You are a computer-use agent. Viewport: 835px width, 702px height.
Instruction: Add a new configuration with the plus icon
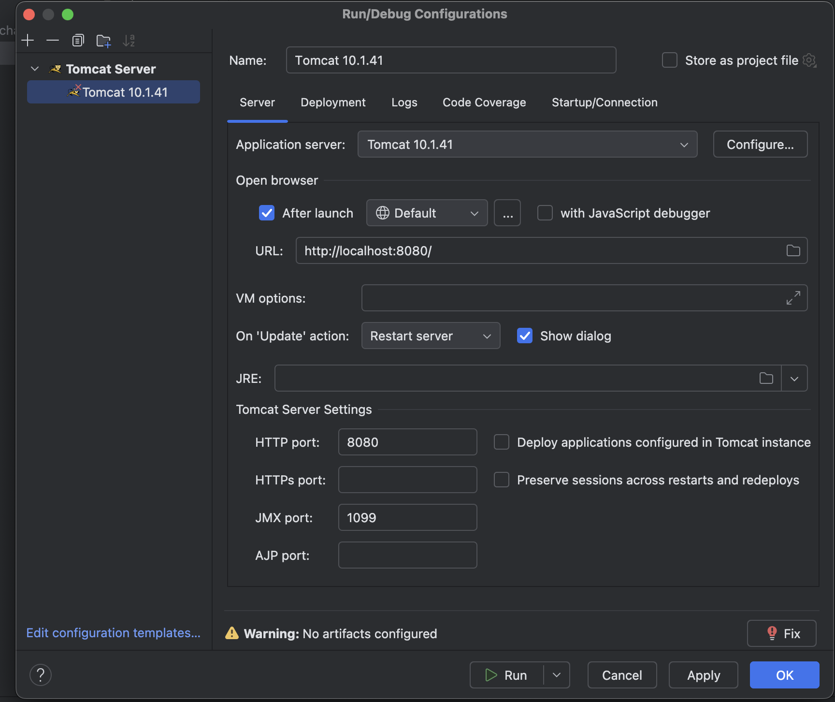(28, 41)
